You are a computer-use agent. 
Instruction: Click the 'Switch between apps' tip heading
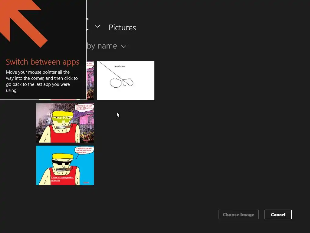(x=42, y=62)
